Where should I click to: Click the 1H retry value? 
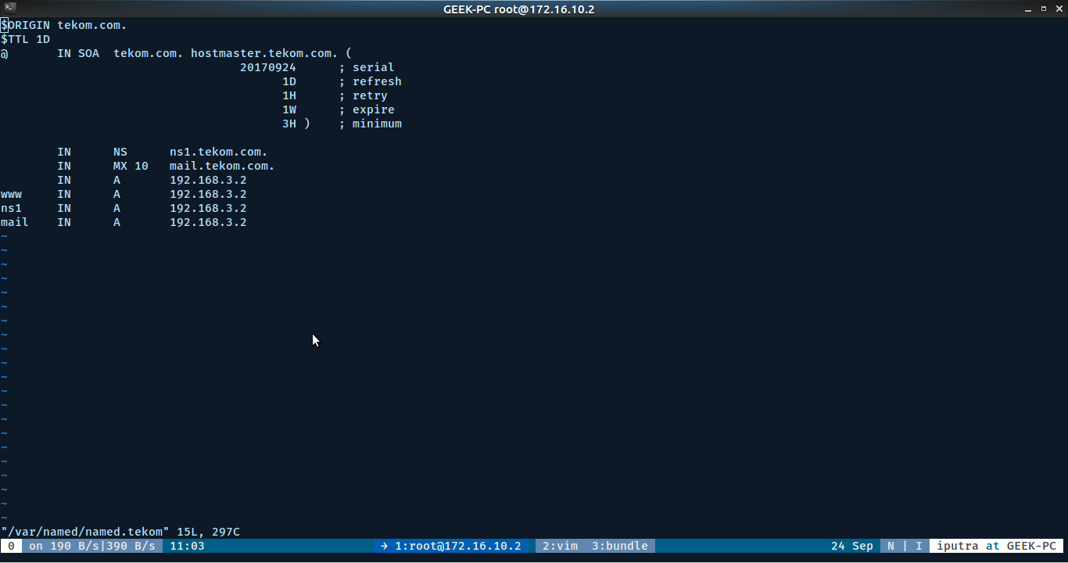point(289,95)
